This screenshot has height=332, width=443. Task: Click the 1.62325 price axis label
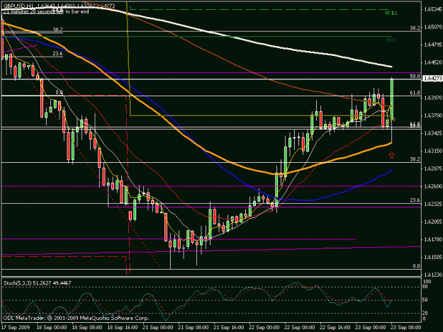(432, 204)
